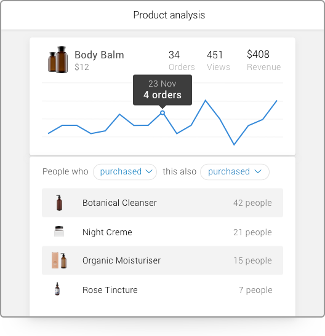The width and height of the screenshot is (325, 336).
Task: Select the Organic Moisturiser list item
Action: pos(162,260)
